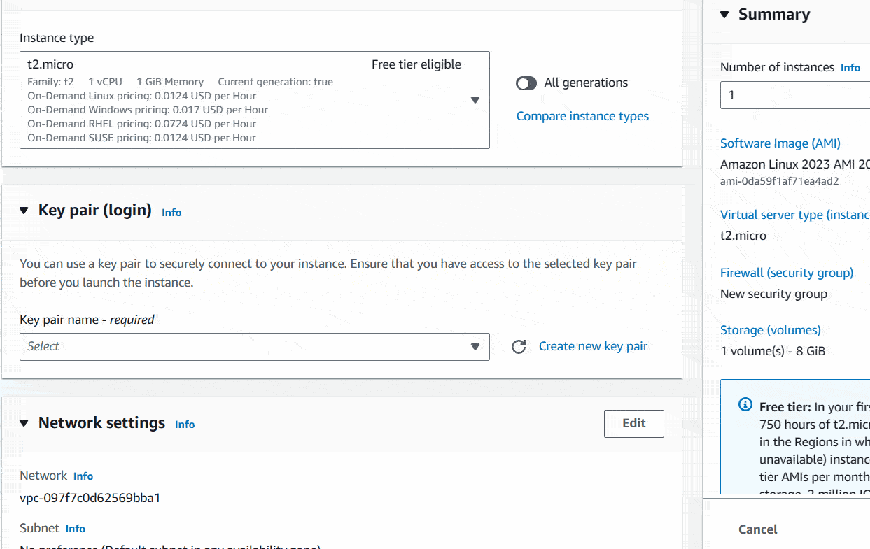Click the Info link beside Network
This screenshot has width=870, height=549.
[83, 476]
